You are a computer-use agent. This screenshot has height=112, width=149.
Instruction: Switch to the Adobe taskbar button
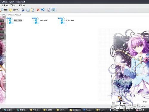pos(88,110)
